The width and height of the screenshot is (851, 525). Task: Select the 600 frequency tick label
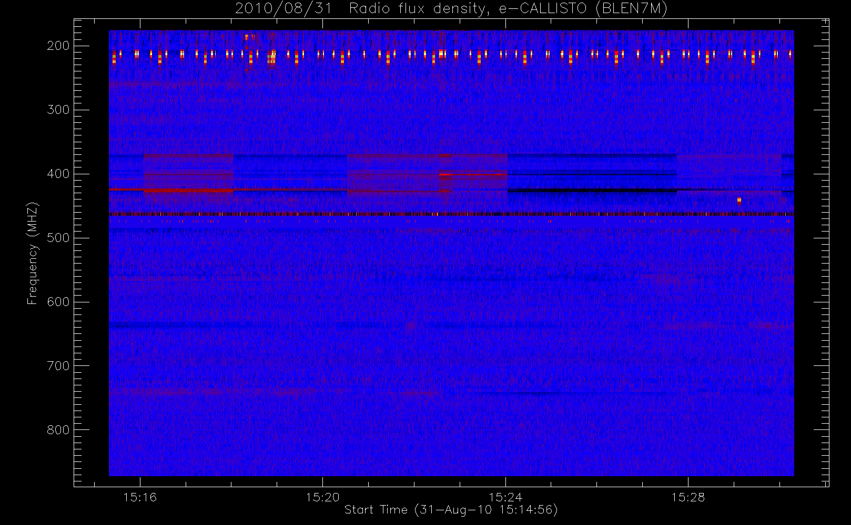pos(58,302)
